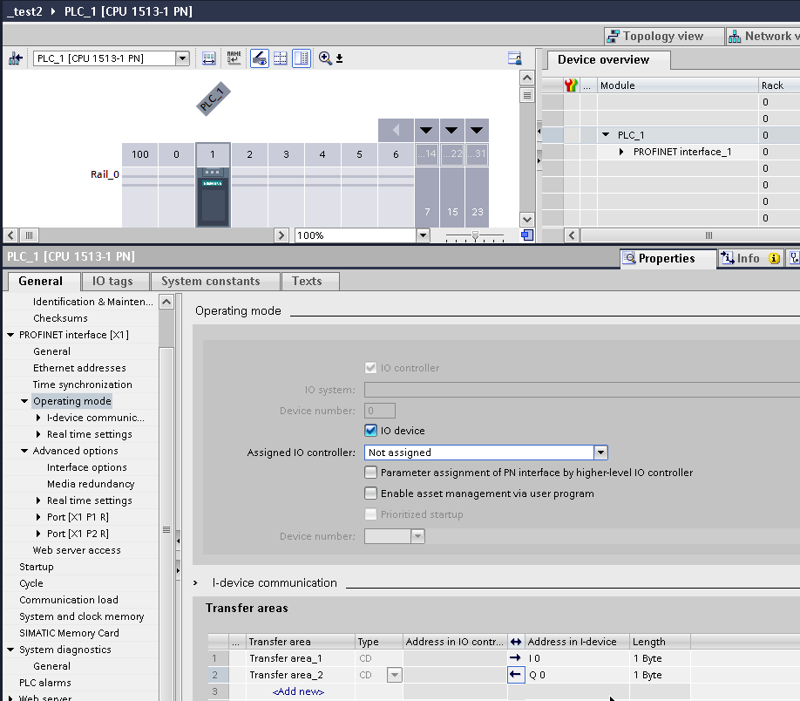Image resolution: width=800 pixels, height=701 pixels.
Task: Expand the Port [X1 P2 R] node
Action: click(38, 534)
